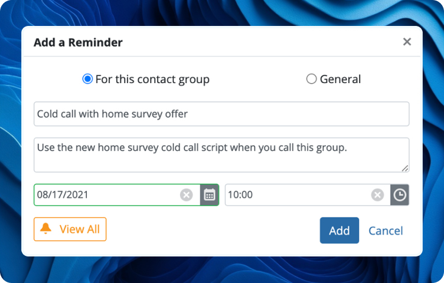Click the 'Add a Reminder' dialog title
Screen dimensions: 444x283
pos(78,42)
